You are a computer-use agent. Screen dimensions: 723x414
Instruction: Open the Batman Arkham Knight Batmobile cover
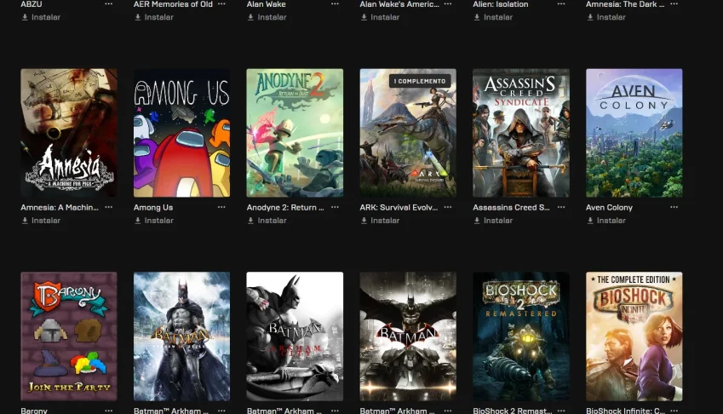coord(408,336)
